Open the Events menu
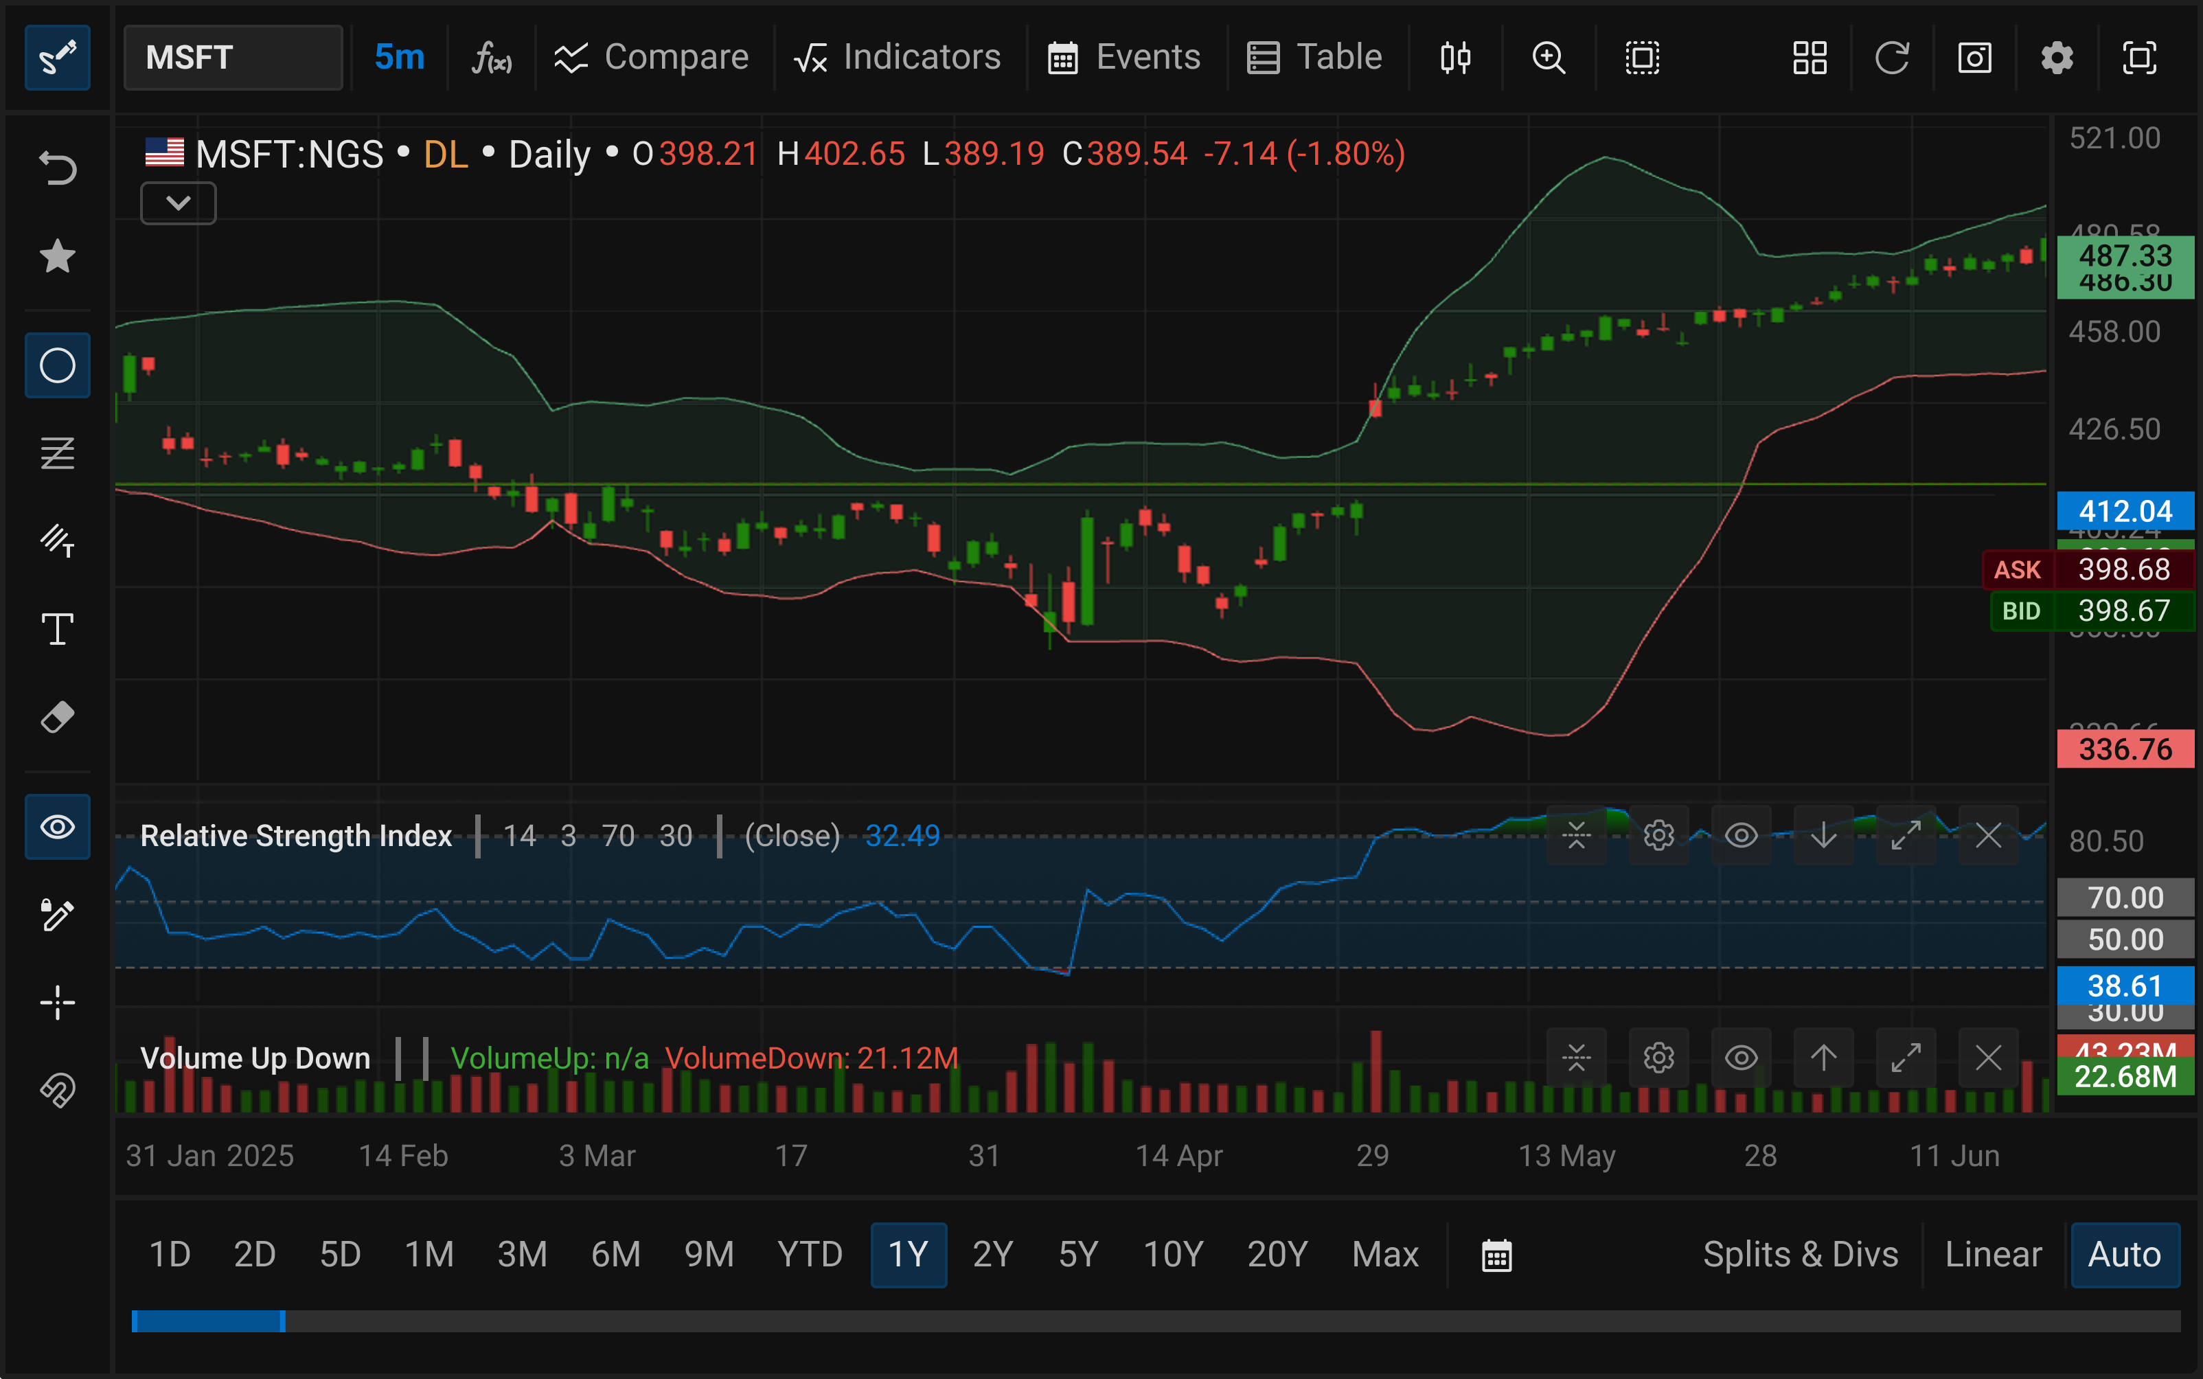The image size is (2203, 1379). [1123, 58]
